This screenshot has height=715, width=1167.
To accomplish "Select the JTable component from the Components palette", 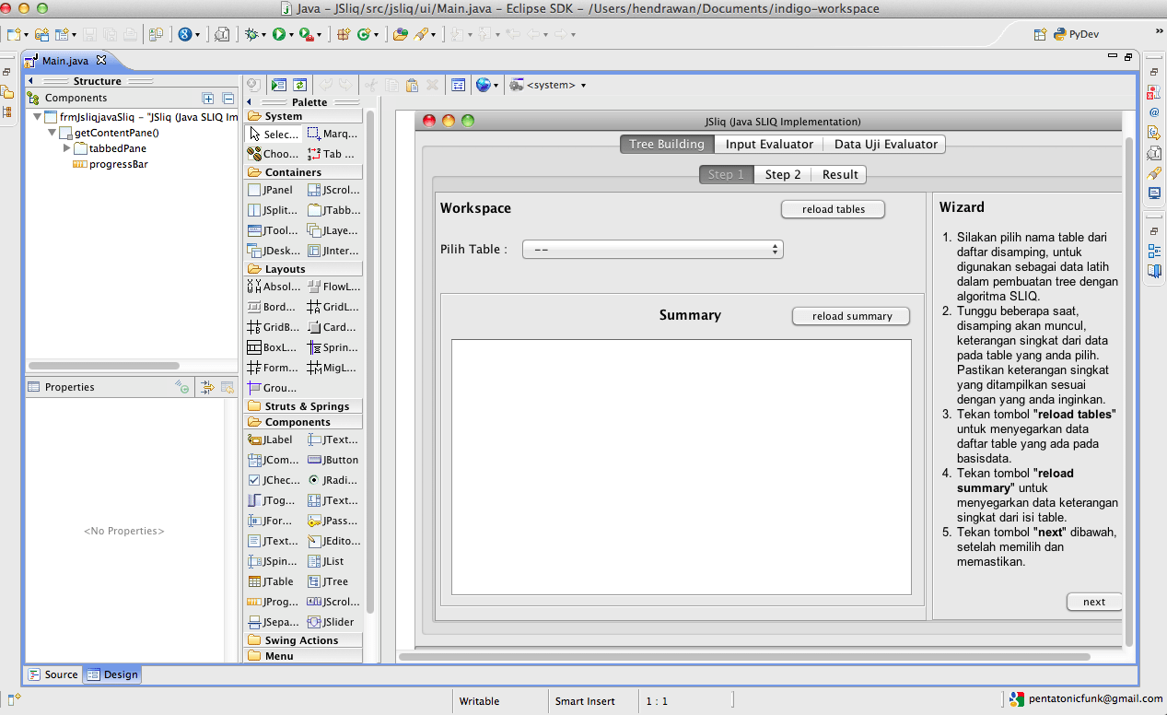I will coord(271,581).
